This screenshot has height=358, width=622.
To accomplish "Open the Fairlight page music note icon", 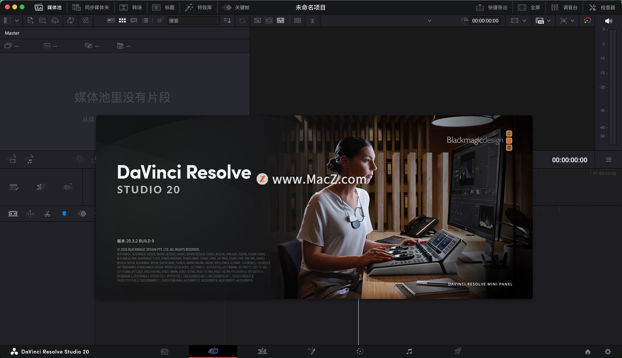I will pos(409,352).
